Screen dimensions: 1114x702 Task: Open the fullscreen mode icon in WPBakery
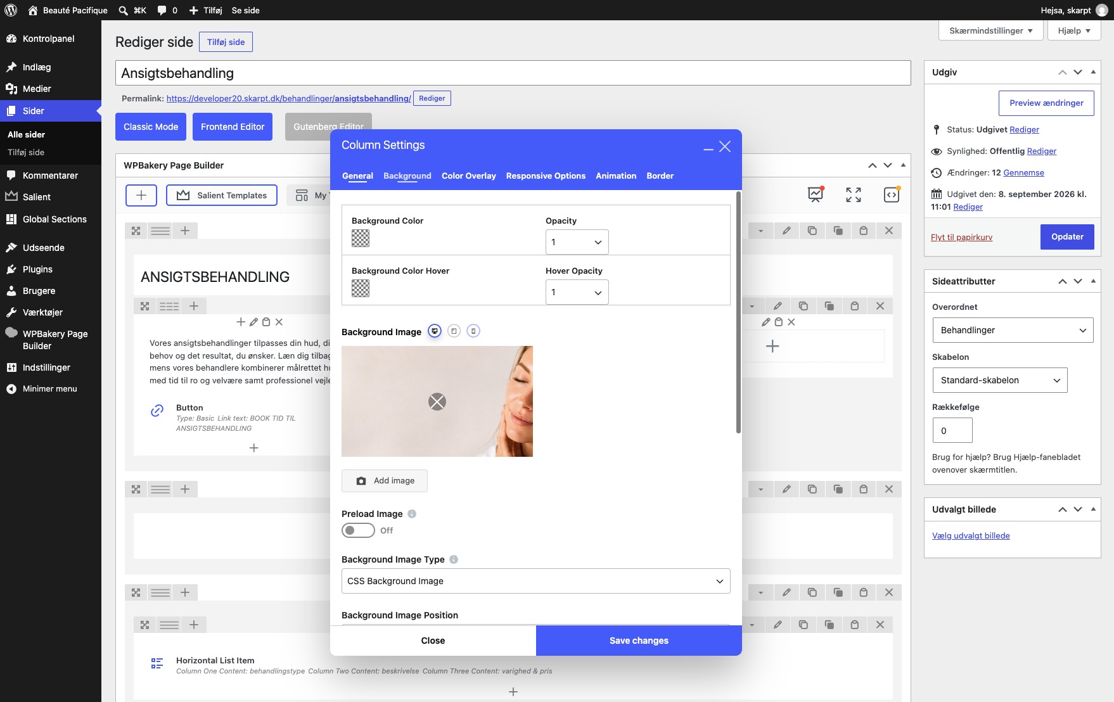[854, 195]
